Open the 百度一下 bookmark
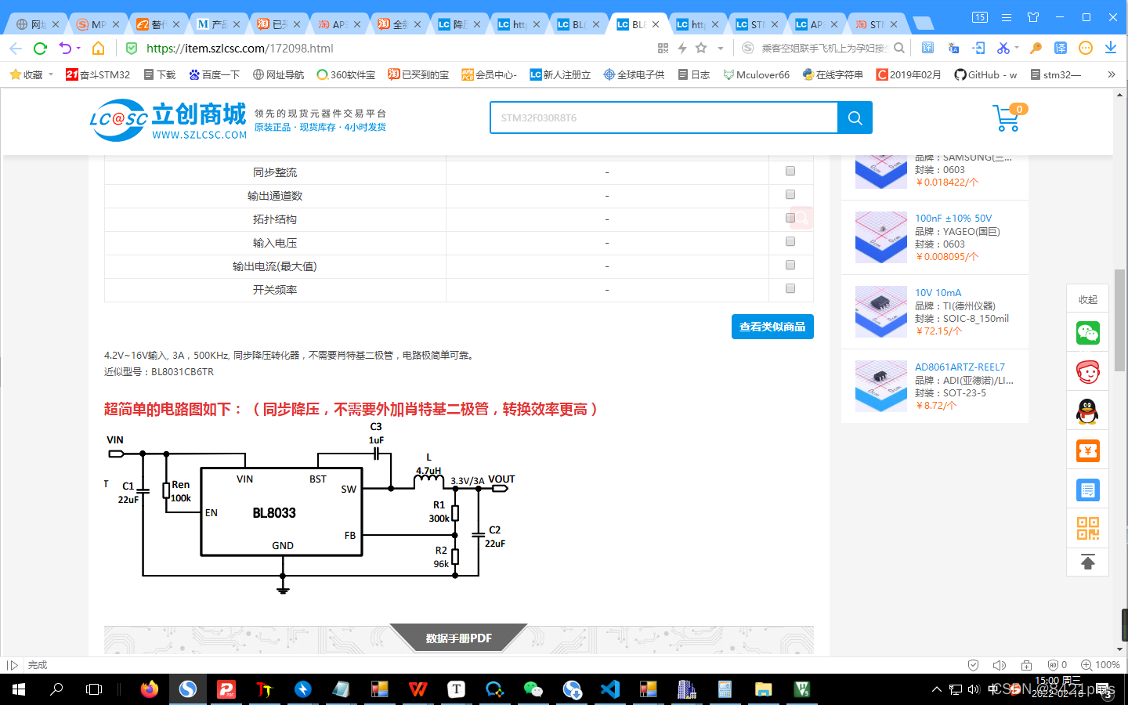The image size is (1128, 705). pyautogui.click(x=214, y=75)
